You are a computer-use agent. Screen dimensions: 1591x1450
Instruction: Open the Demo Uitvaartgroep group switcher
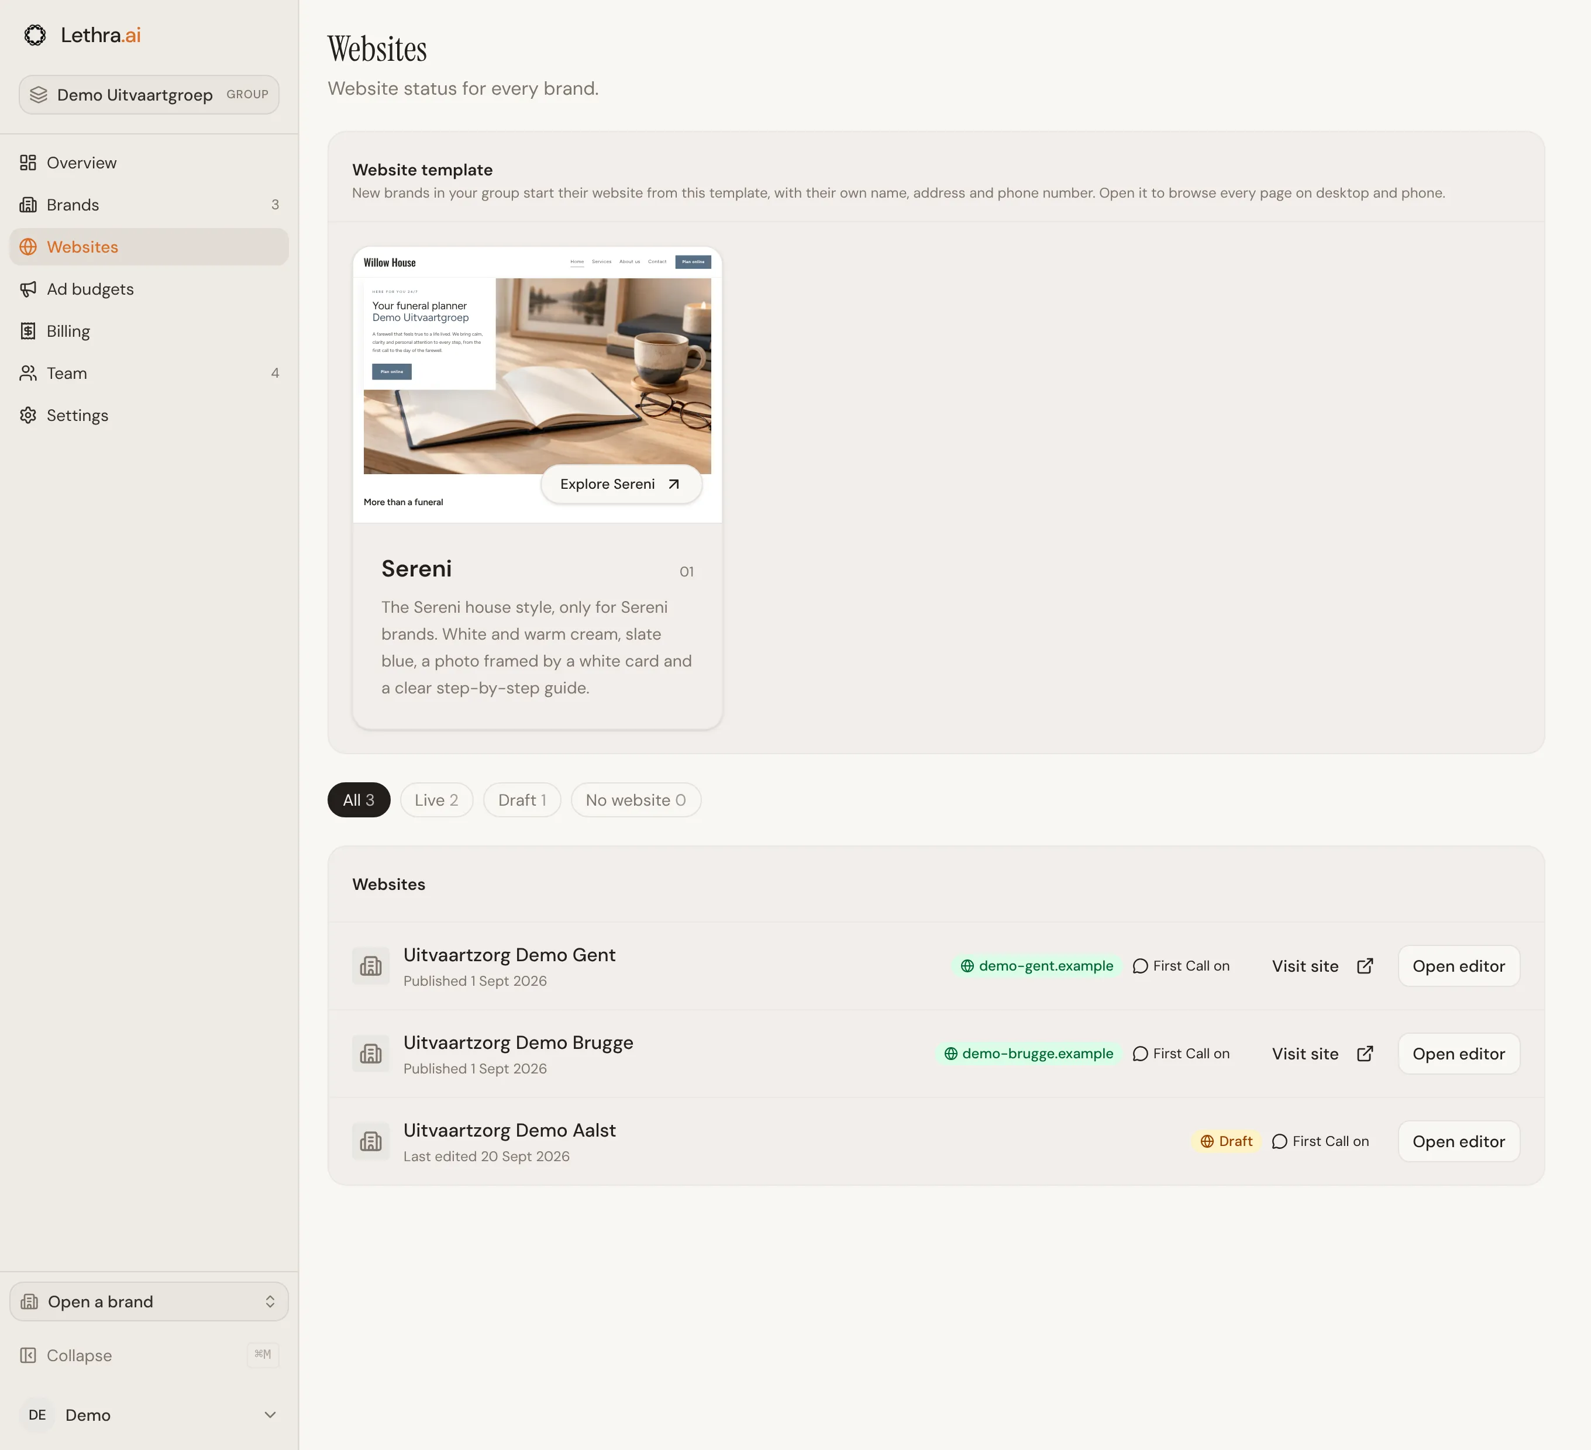click(x=149, y=95)
